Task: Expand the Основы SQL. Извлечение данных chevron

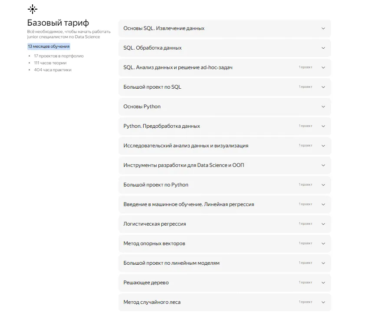Action: 323,28
